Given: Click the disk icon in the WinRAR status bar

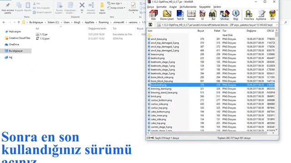Looking at the screenshot, I should (148, 138).
